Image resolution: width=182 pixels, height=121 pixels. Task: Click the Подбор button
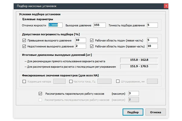tap(133, 112)
